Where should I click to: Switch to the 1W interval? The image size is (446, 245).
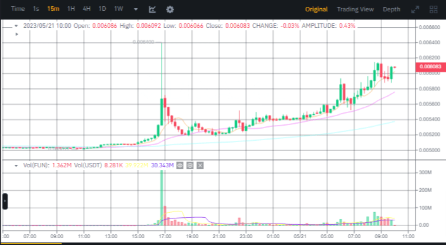(118, 9)
